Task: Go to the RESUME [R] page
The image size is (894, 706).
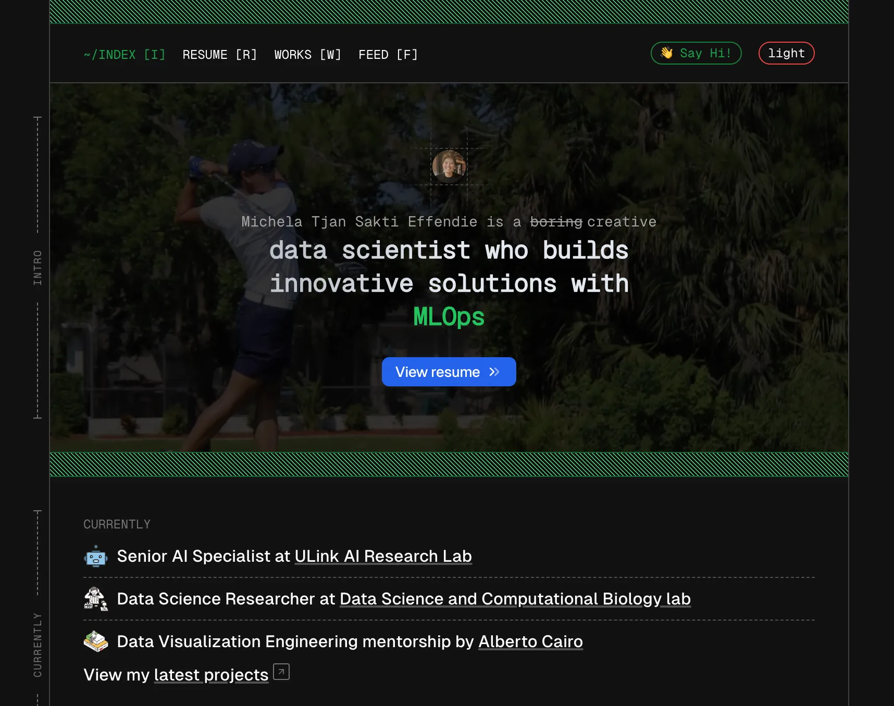Action: pyautogui.click(x=219, y=55)
